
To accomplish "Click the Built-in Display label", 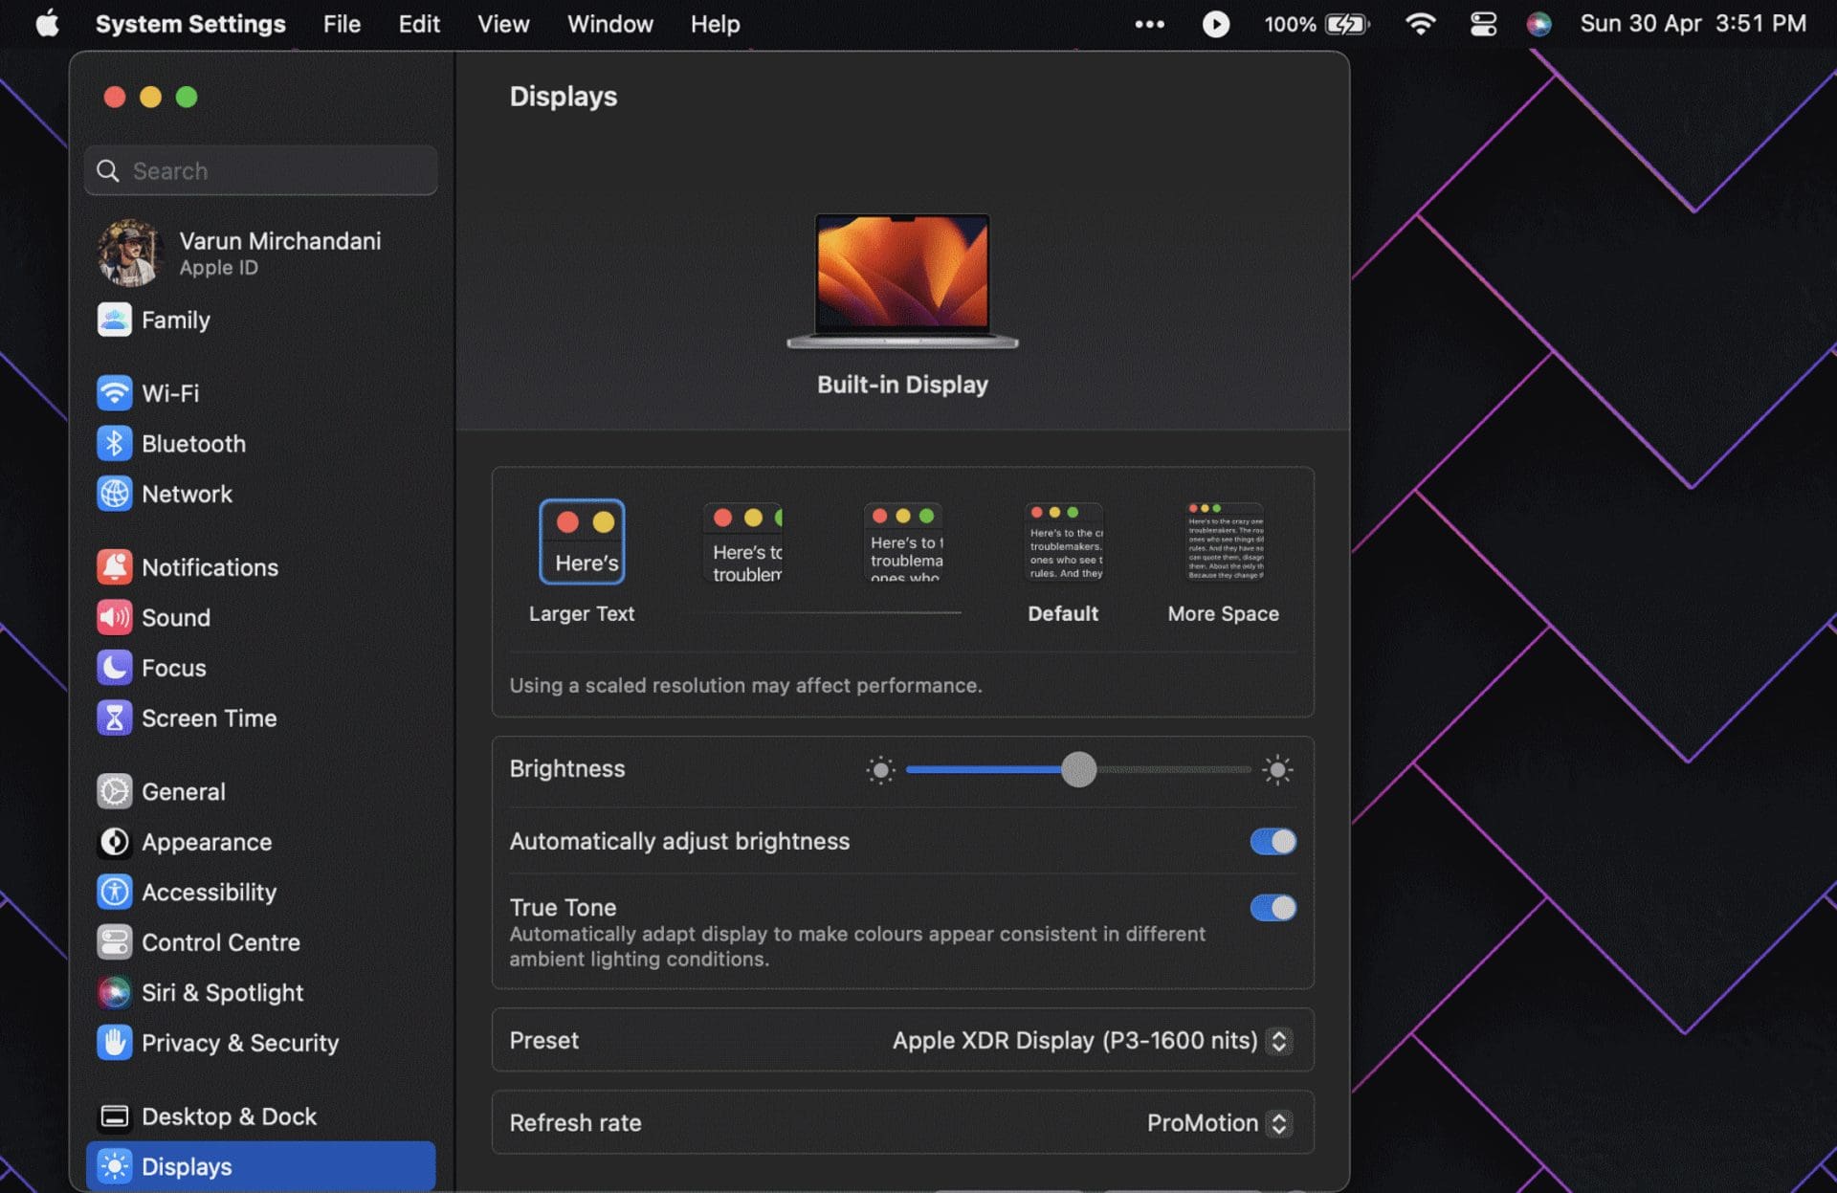I will point(902,385).
